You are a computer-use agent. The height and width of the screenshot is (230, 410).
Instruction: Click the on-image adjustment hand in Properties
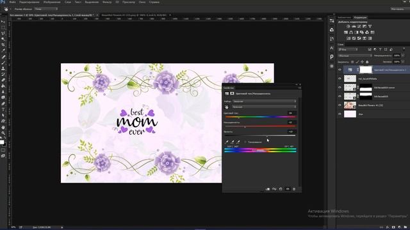click(226, 107)
